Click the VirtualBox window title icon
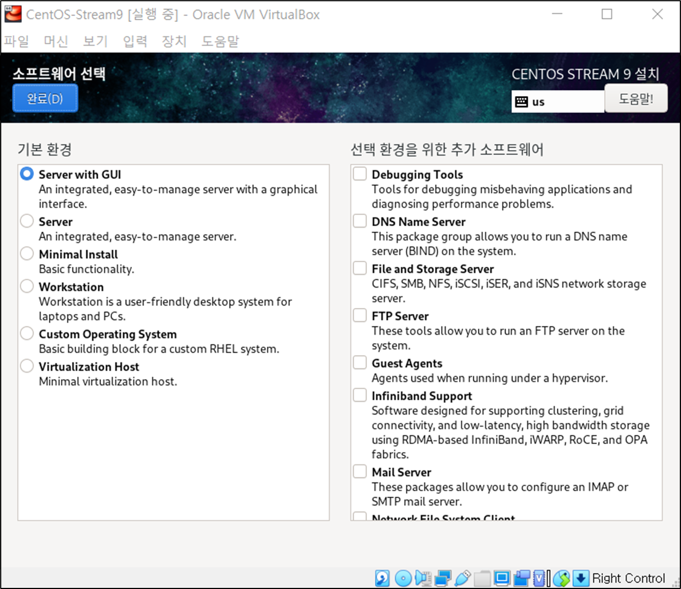 click(x=13, y=14)
